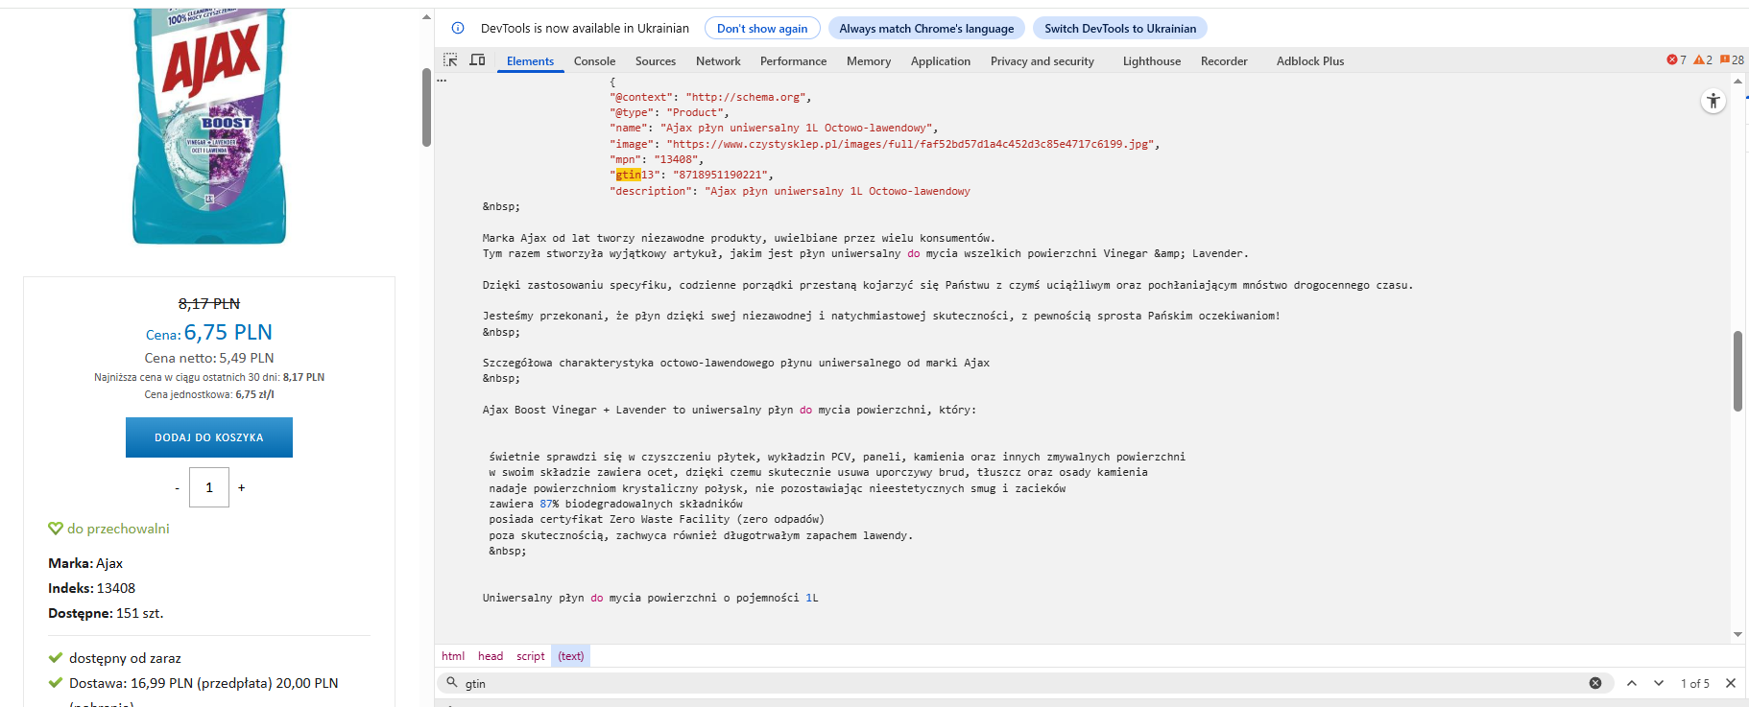Open the Recorder tab
Image resolution: width=1749 pixels, height=707 pixels.
click(1224, 61)
